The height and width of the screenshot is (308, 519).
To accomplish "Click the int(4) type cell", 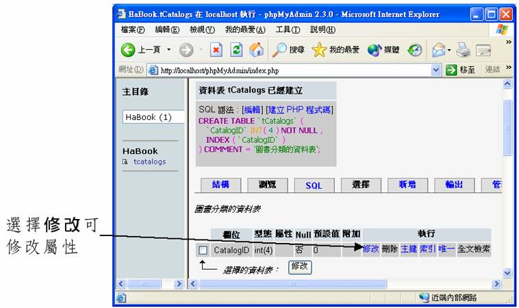I will (x=264, y=251).
